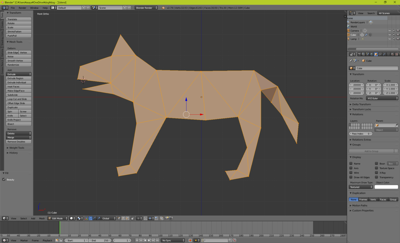Enable the Wire display checkbox
This screenshot has width=400, height=243.
pyautogui.click(x=351, y=173)
